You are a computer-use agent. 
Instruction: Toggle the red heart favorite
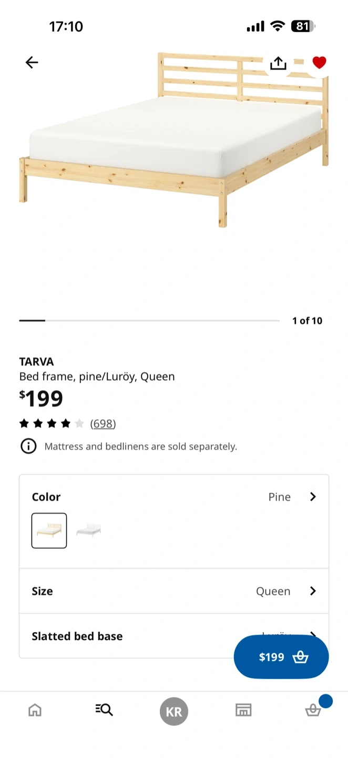pos(319,63)
